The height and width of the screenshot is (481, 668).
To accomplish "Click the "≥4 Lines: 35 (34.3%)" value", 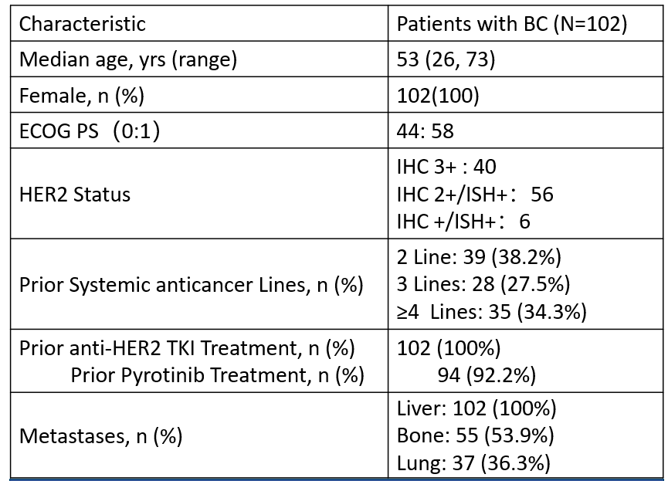I will point(492,312).
